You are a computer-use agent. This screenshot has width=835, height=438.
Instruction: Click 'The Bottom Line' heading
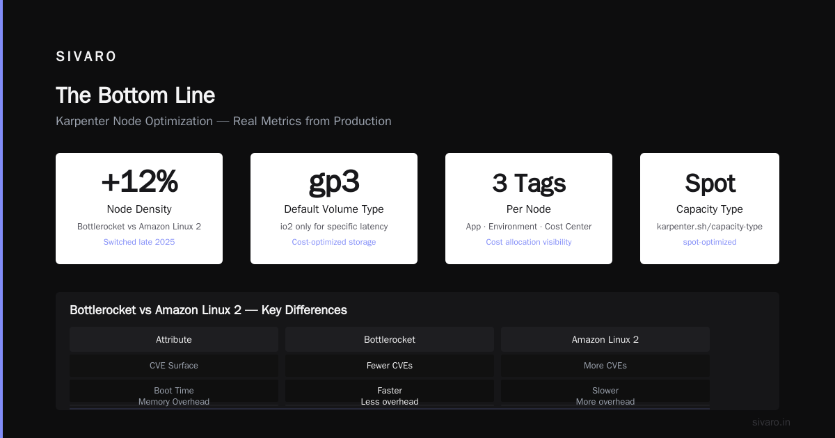click(135, 95)
